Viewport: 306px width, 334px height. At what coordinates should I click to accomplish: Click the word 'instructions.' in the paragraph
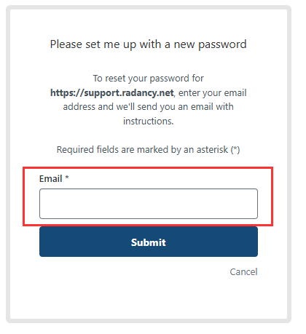(149, 121)
